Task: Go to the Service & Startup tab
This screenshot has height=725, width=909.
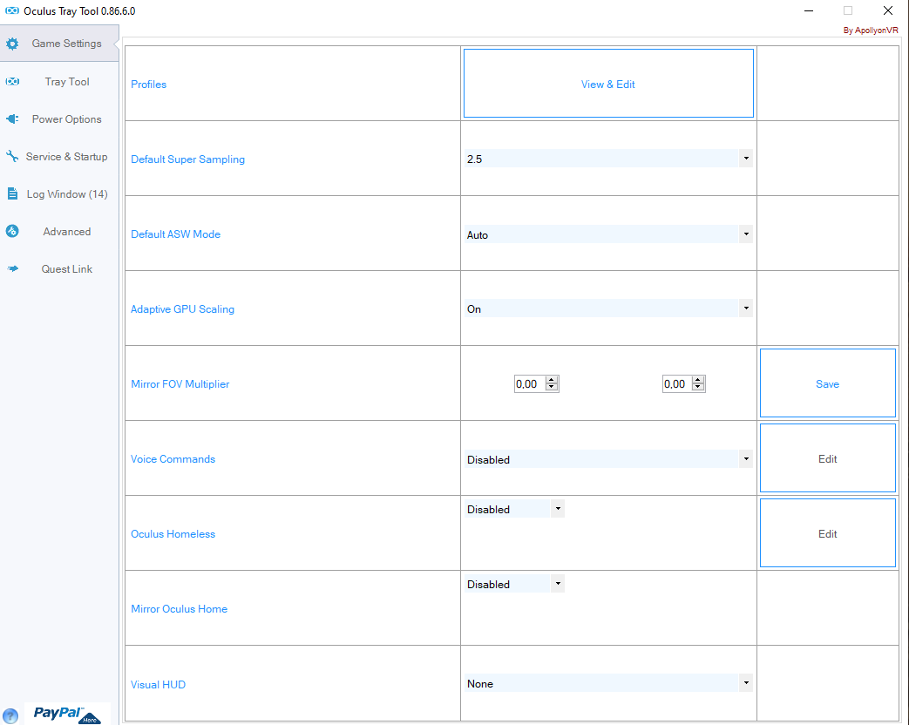Action: click(59, 157)
